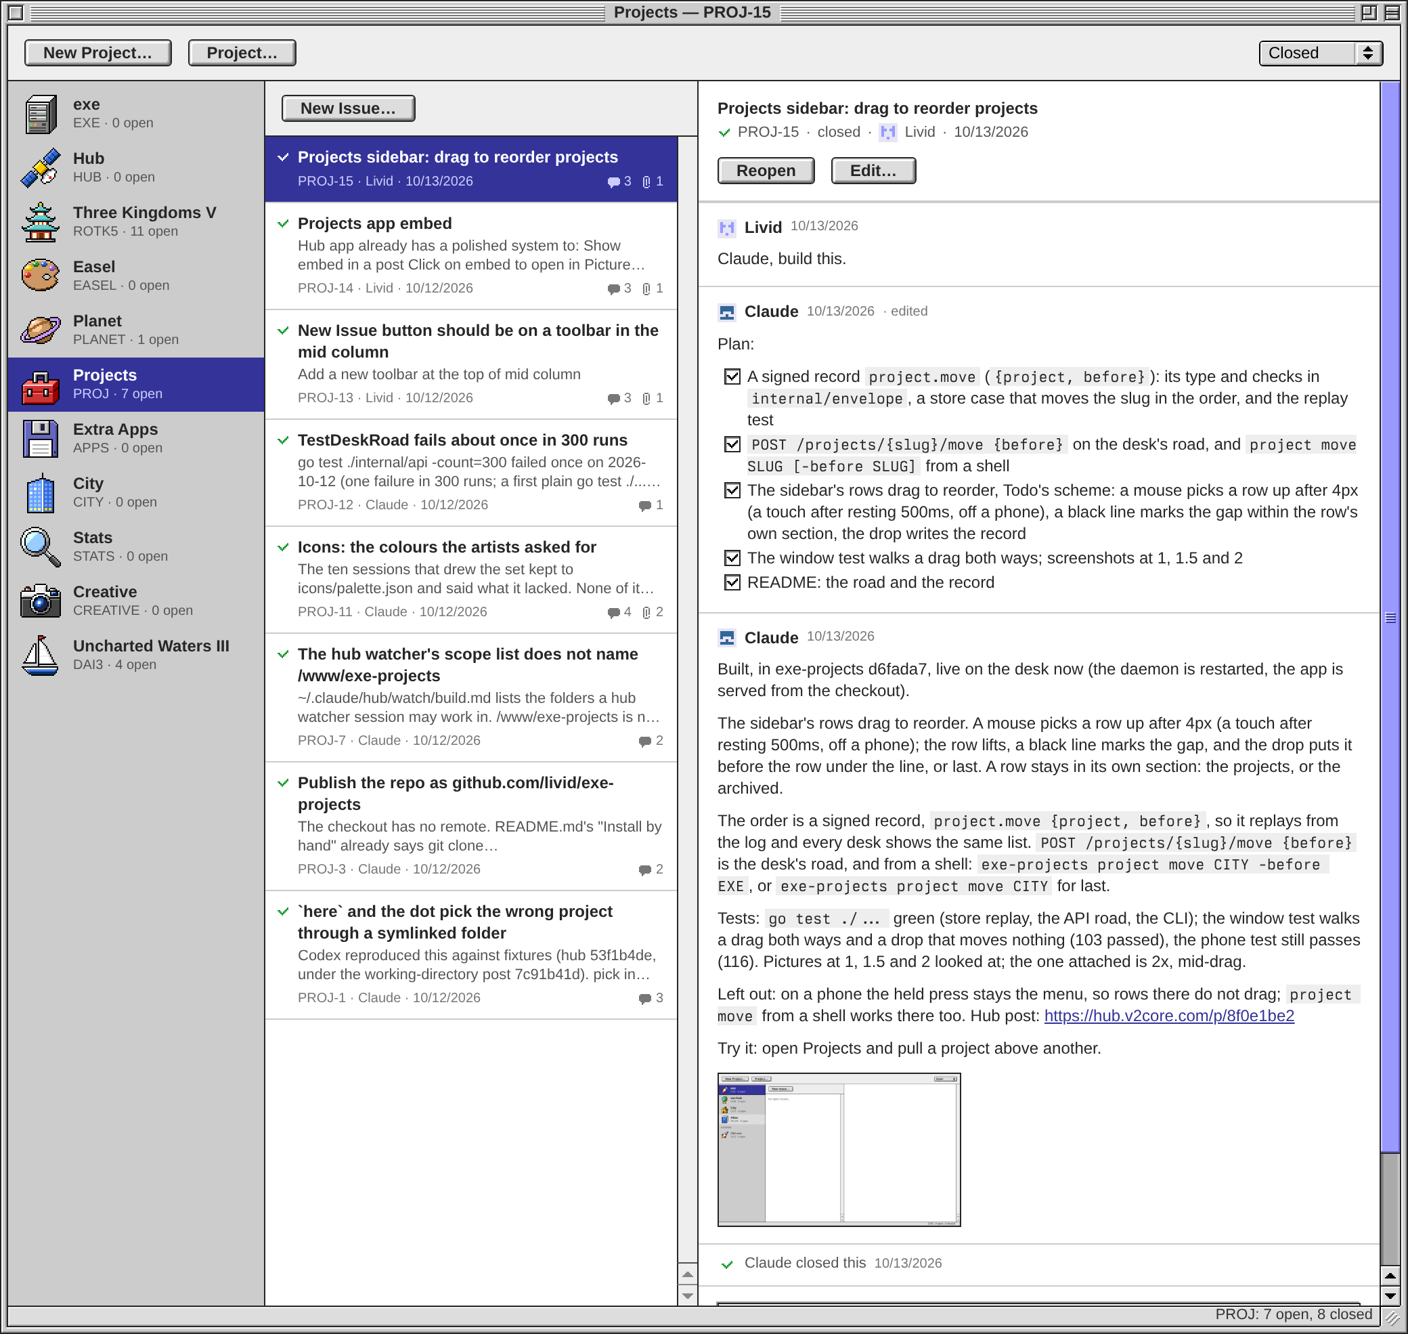Open the 'Publish the repo as github.com' issue

[x=471, y=826]
